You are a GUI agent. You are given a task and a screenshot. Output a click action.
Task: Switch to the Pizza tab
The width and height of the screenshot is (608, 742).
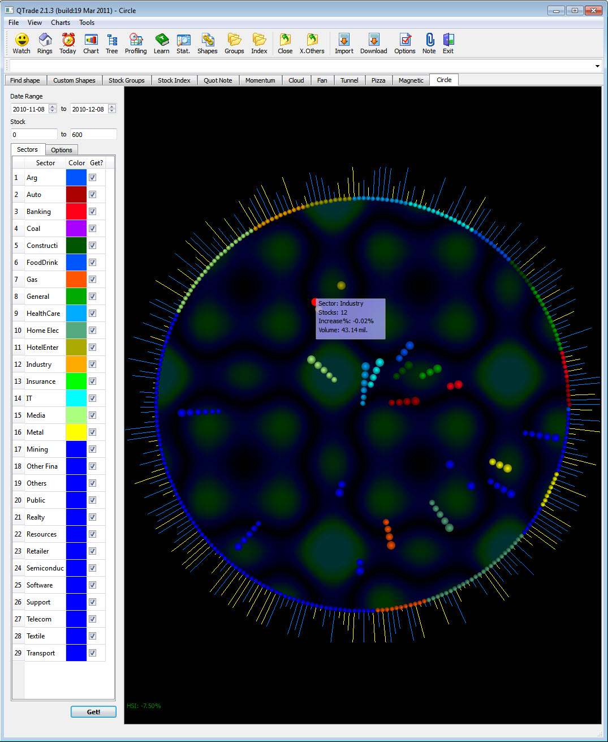[x=378, y=80]
